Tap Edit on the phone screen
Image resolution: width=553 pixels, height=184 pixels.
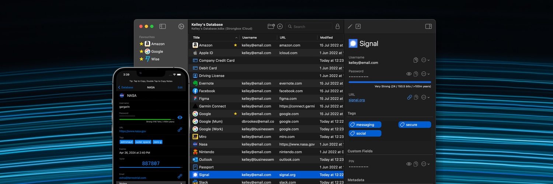click(x=180, y=88)
